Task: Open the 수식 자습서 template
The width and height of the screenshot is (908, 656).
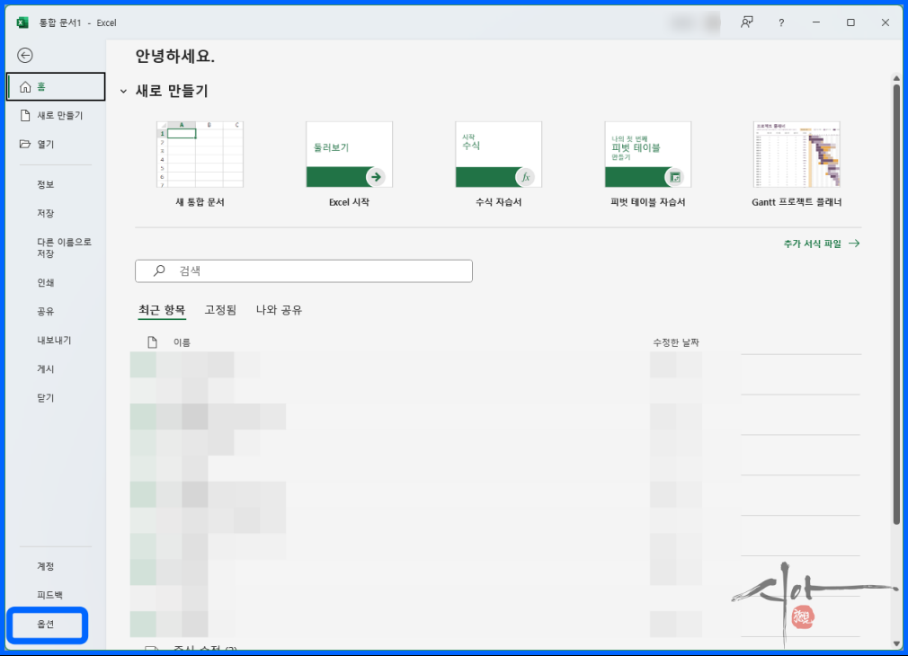Action: pos(499,164)
